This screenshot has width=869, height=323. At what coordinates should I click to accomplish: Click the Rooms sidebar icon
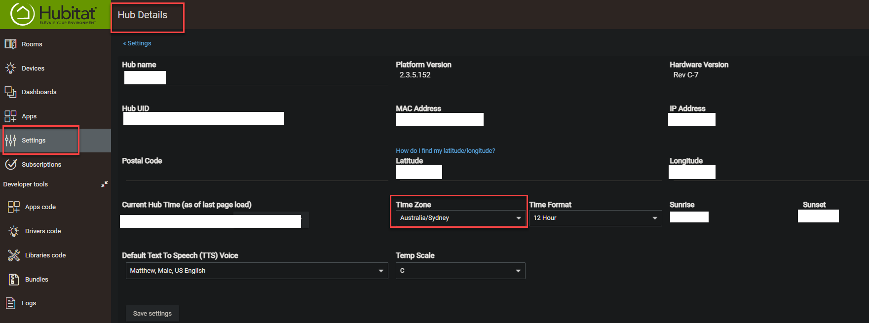pyautogui.click(x=10, y=44)
